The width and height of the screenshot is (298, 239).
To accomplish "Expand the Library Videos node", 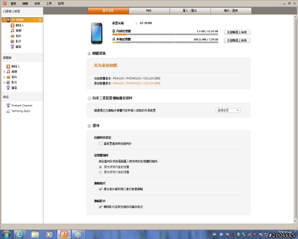I will (4, 83).
